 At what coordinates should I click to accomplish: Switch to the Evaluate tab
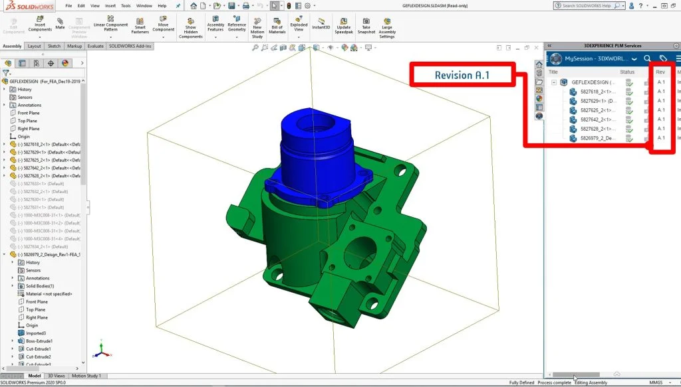(x=95, y=46)
